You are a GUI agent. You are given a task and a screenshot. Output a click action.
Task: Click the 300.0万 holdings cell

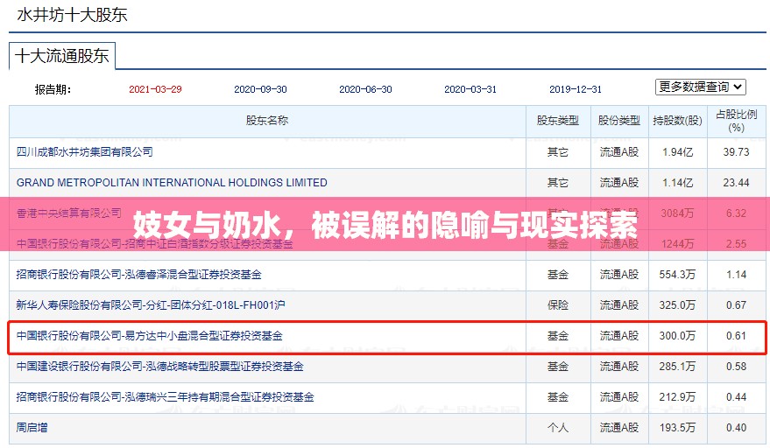678,336
